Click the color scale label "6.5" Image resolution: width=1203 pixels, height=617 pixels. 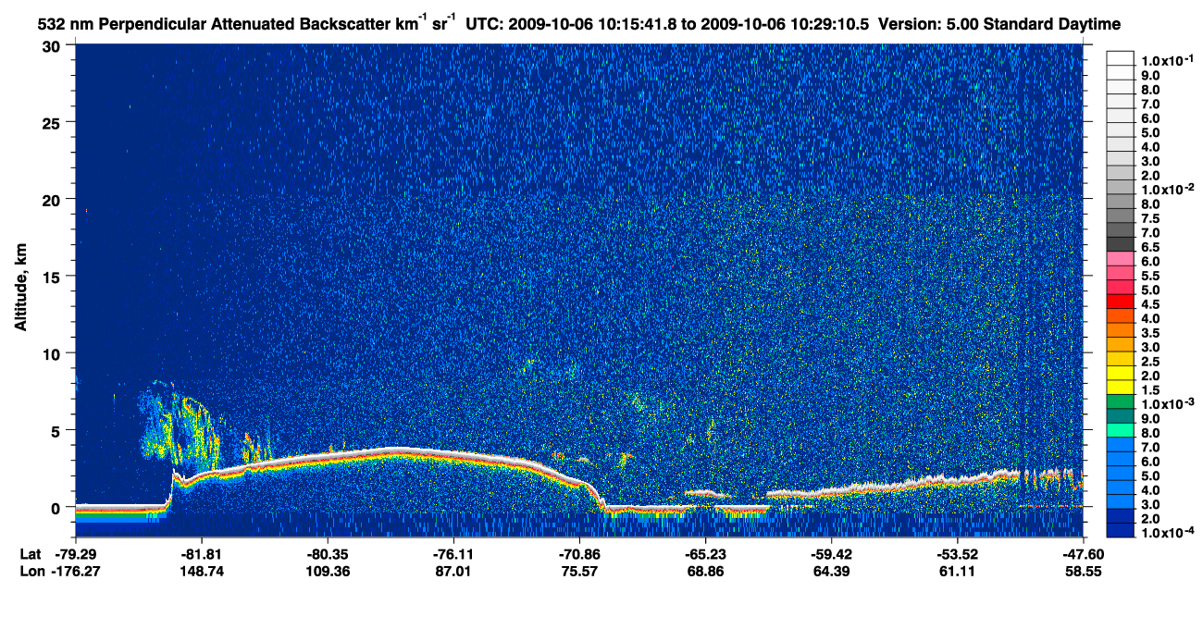[x=1149, y=247]
